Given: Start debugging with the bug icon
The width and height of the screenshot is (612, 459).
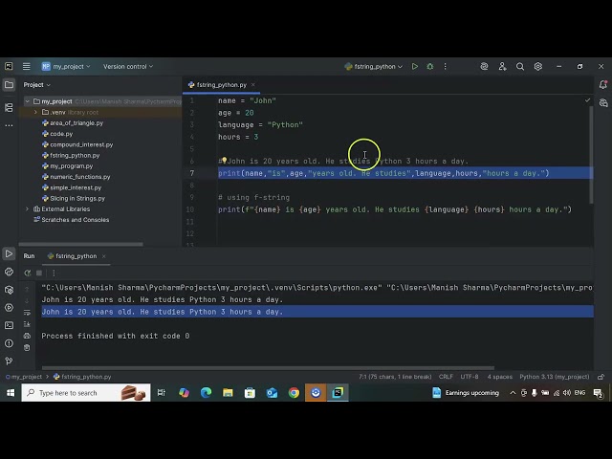Looking at the screenshot, I should [430, 66].
